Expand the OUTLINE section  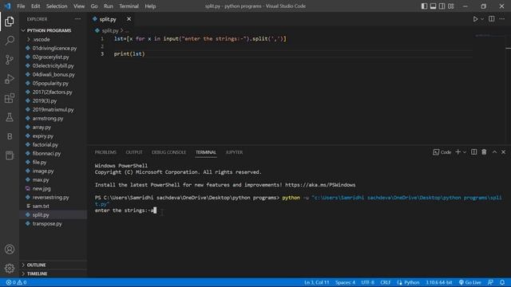tap(36, 265)
